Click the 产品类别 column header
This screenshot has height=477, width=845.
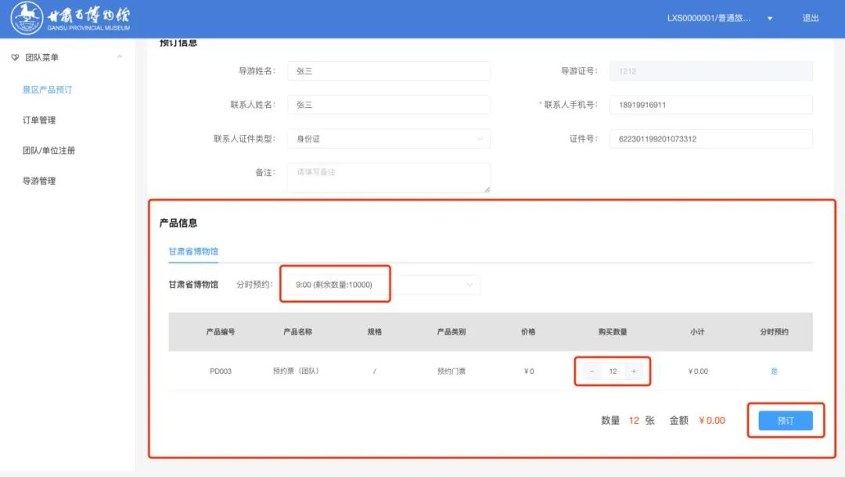(x=451, y=332)
